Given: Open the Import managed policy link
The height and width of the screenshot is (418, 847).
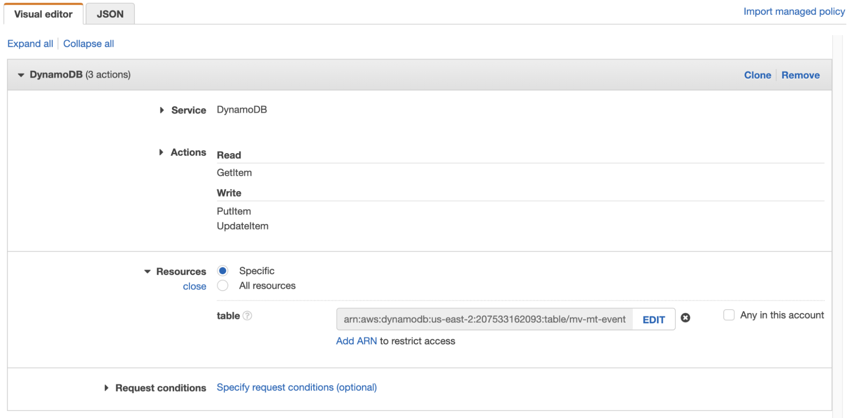Looking at the screenshot, I should tap(794, 11).
